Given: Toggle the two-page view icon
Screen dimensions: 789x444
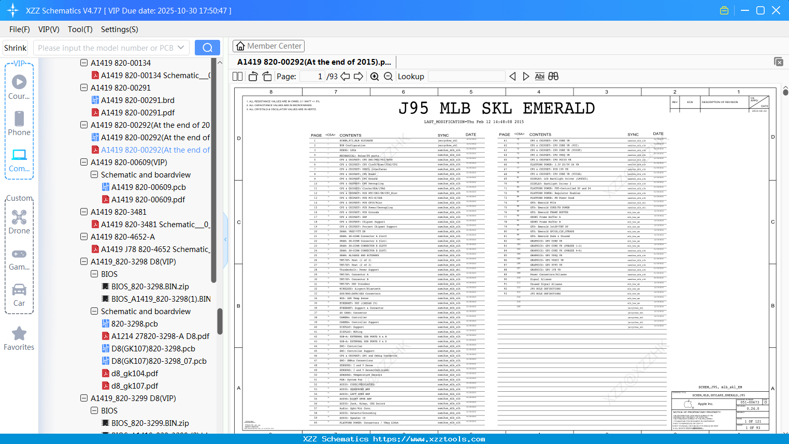Looking at the screenshot, I should click(x=237, y=76).
